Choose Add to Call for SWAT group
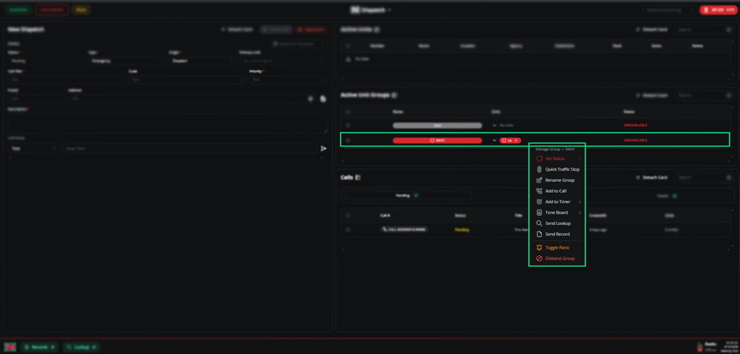 [557, 191]
